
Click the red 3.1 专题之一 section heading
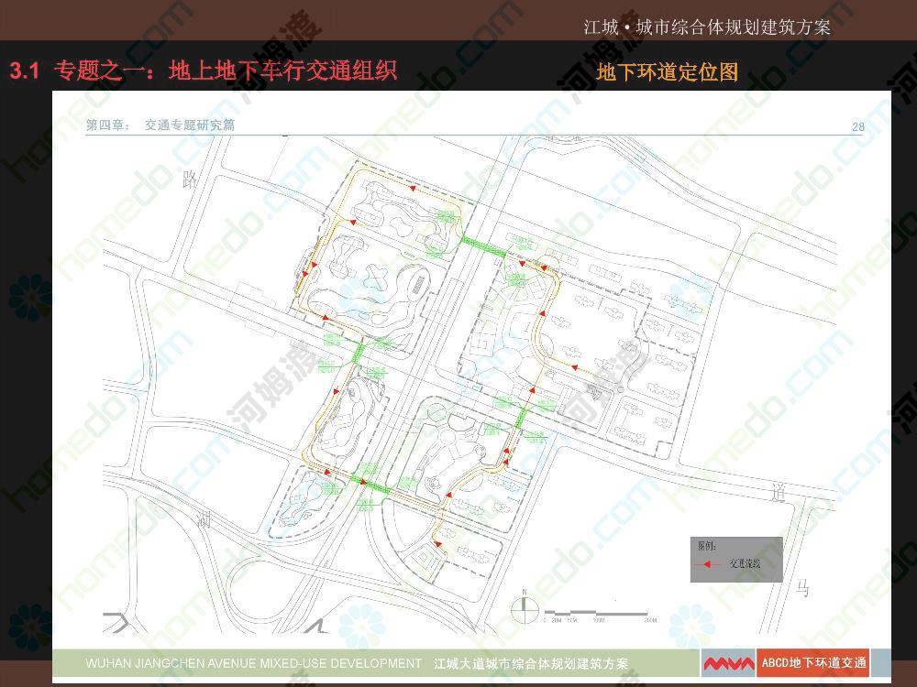(203, 71)
